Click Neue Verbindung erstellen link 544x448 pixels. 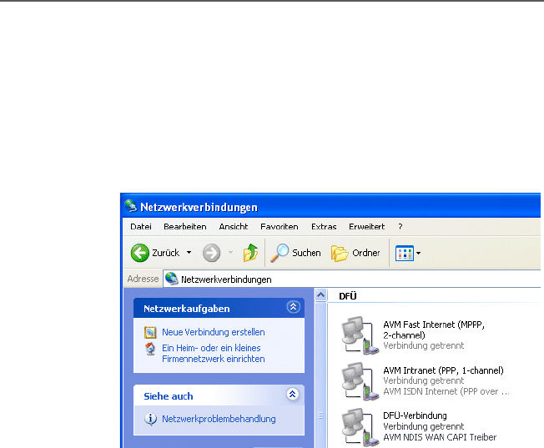[214, 332]
